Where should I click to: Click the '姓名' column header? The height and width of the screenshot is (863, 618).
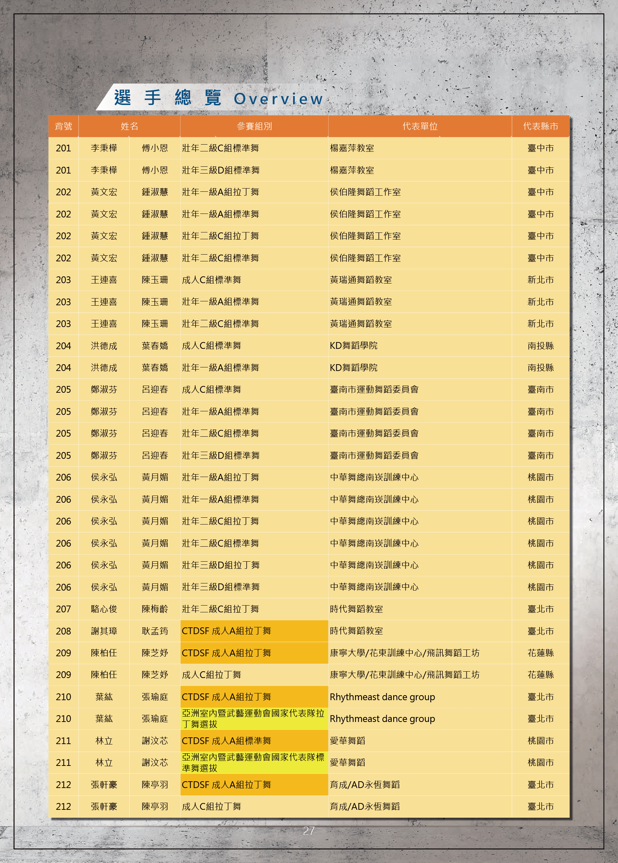coord(129,126)
